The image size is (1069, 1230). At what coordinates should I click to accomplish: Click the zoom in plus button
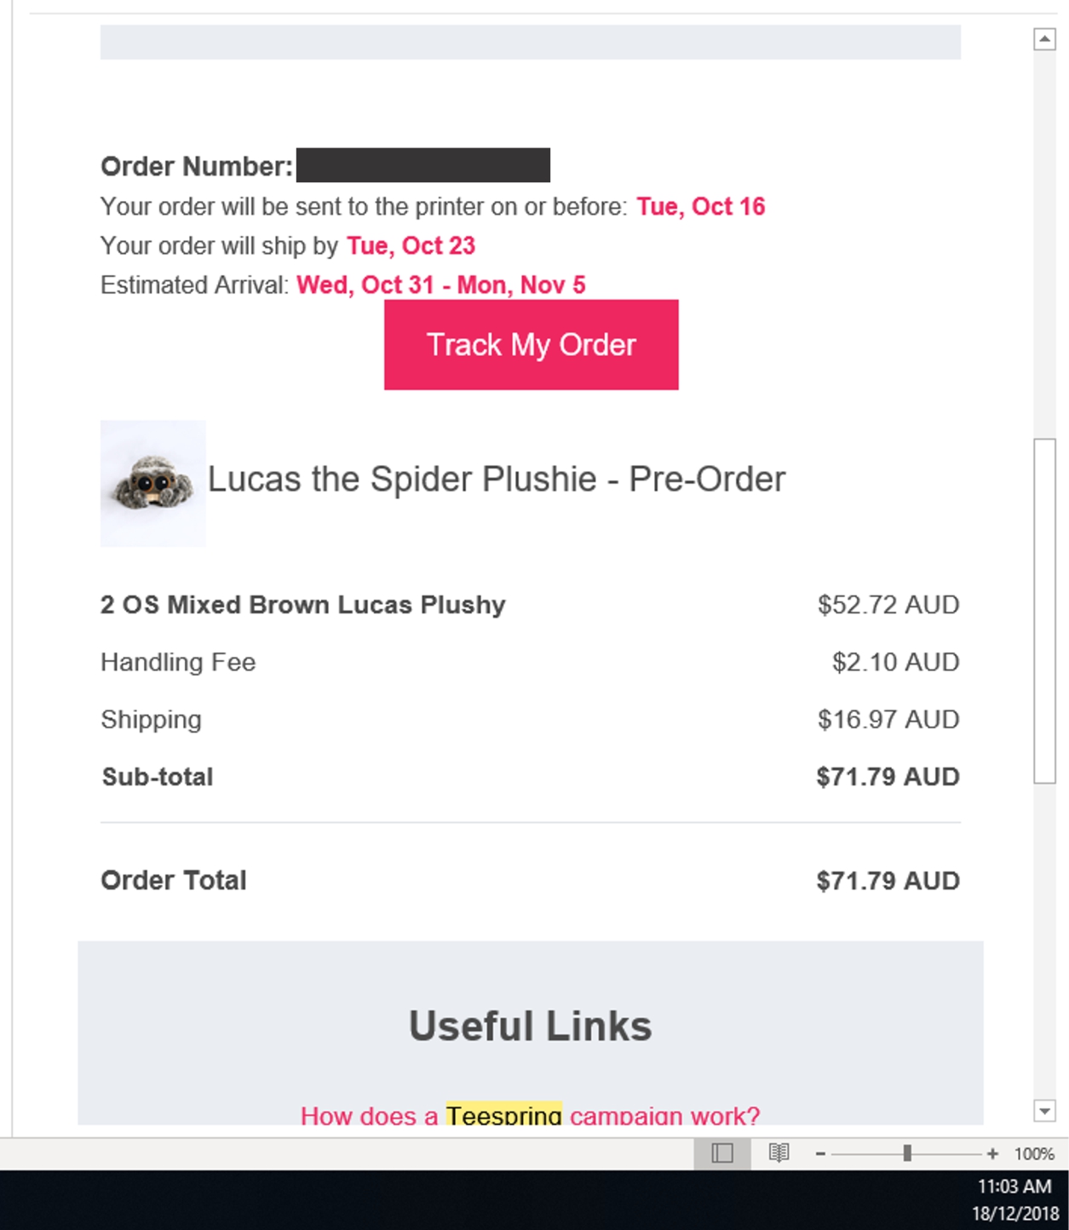[x=992, y=1153]
